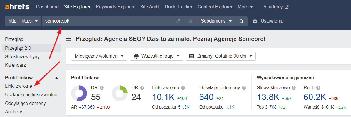Click the magnifier search button
Screen dimensions: 351x117
[241, 21]
